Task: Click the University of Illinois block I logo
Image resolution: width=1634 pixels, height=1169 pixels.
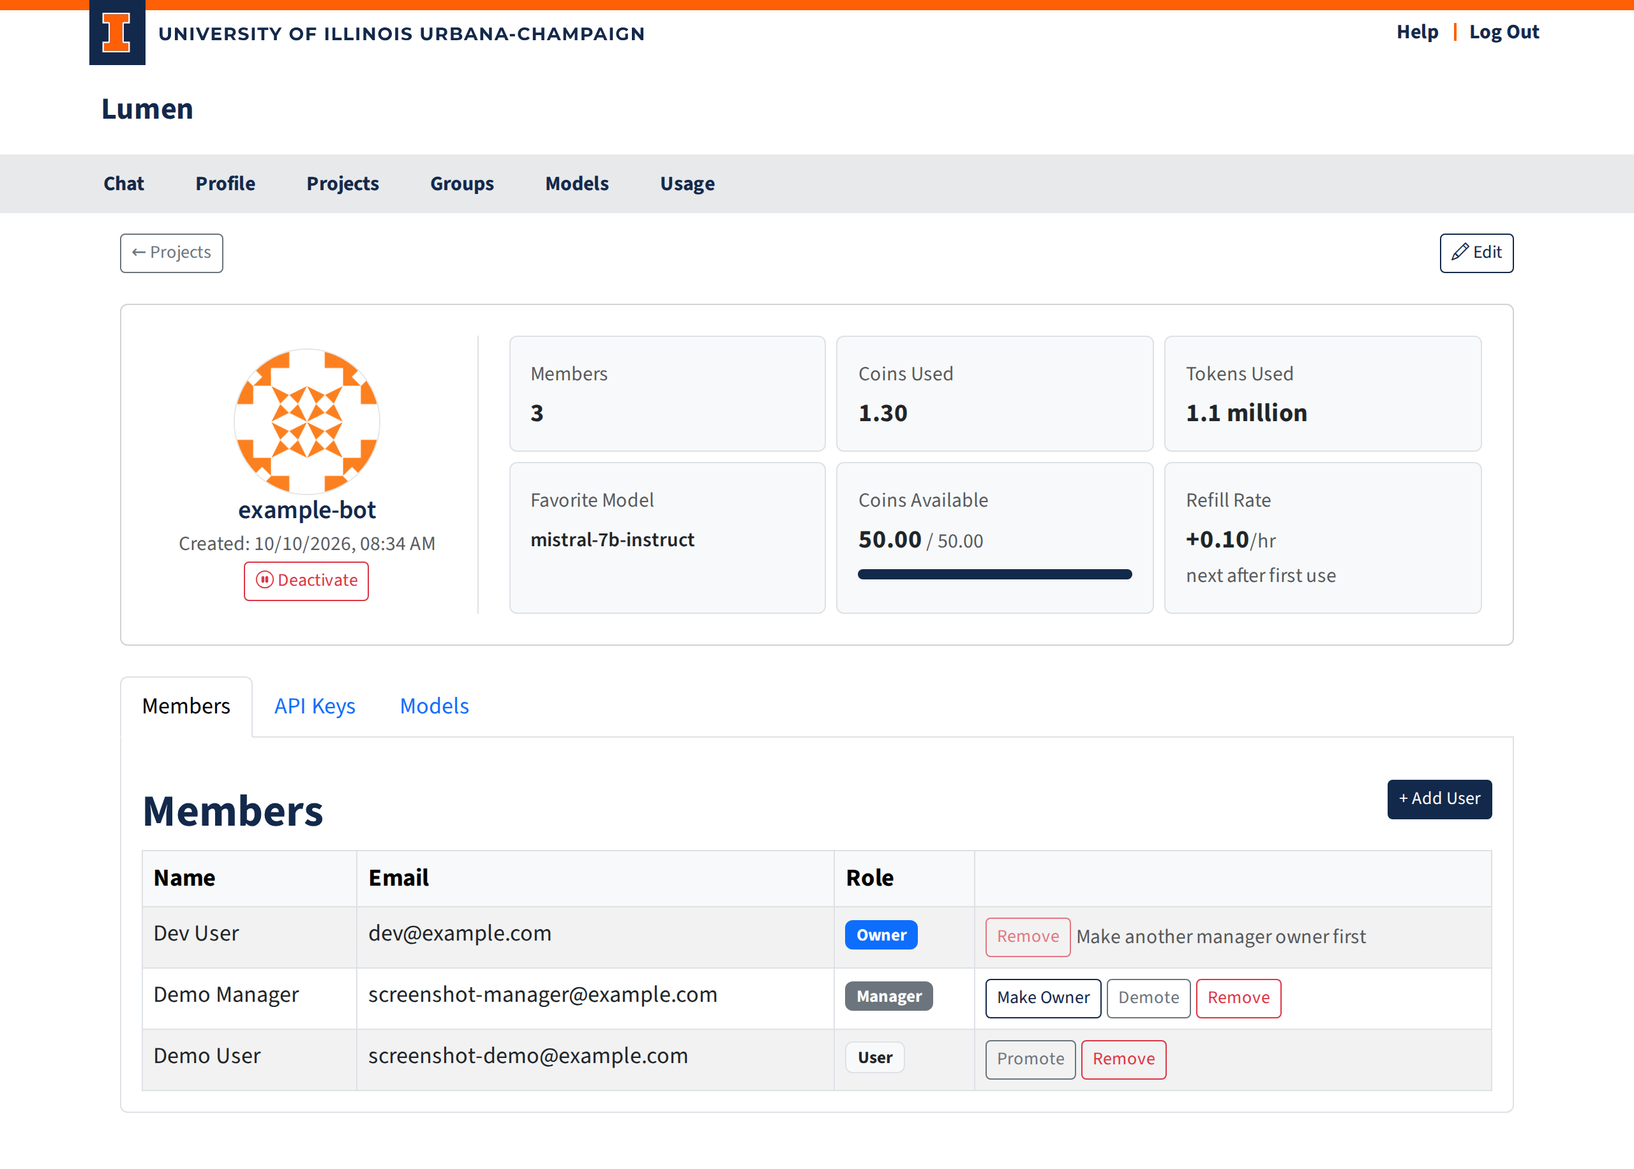Action: [x=117, y=33]
